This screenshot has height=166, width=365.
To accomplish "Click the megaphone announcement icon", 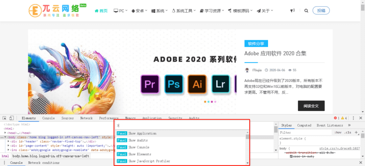I will 293,10.
